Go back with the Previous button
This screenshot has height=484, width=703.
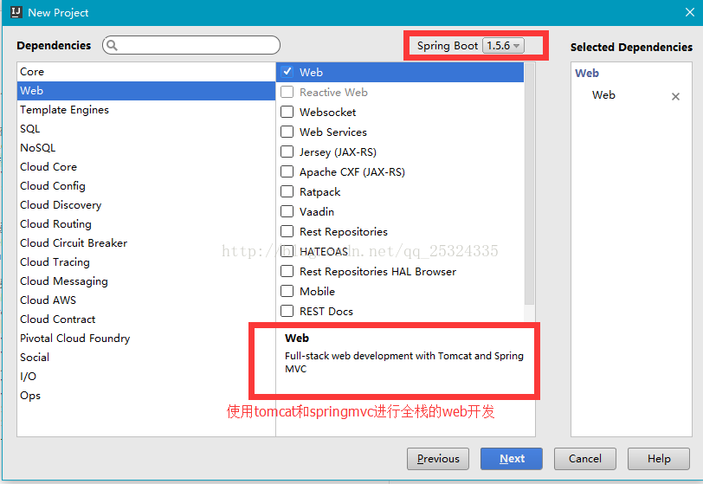click(x=438, y=458)
